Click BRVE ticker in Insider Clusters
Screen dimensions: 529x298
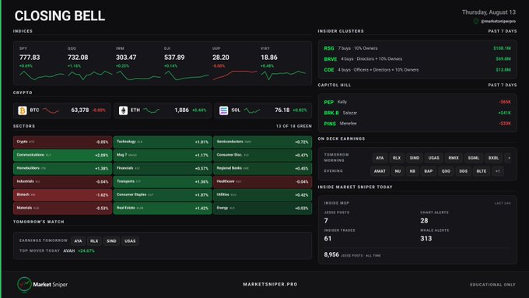(x=331, y=59)
